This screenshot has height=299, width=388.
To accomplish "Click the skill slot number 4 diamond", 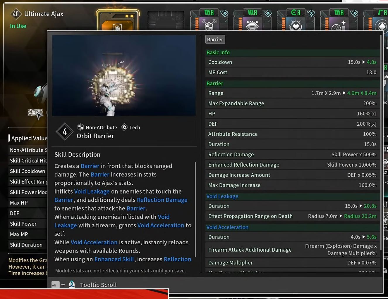I will [65, 132].
